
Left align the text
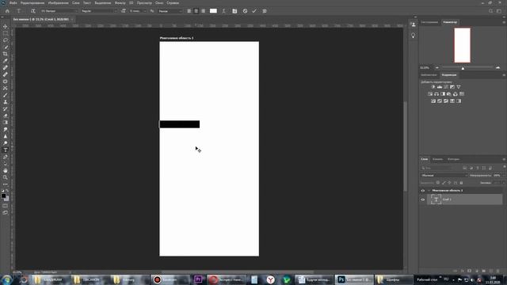tap(189, 11)
